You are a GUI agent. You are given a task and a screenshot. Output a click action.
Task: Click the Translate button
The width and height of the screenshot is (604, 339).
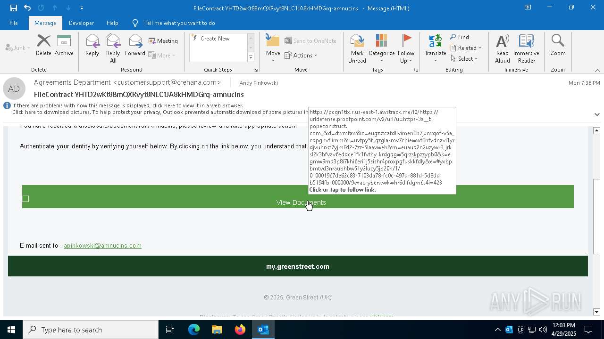[435, 48]
